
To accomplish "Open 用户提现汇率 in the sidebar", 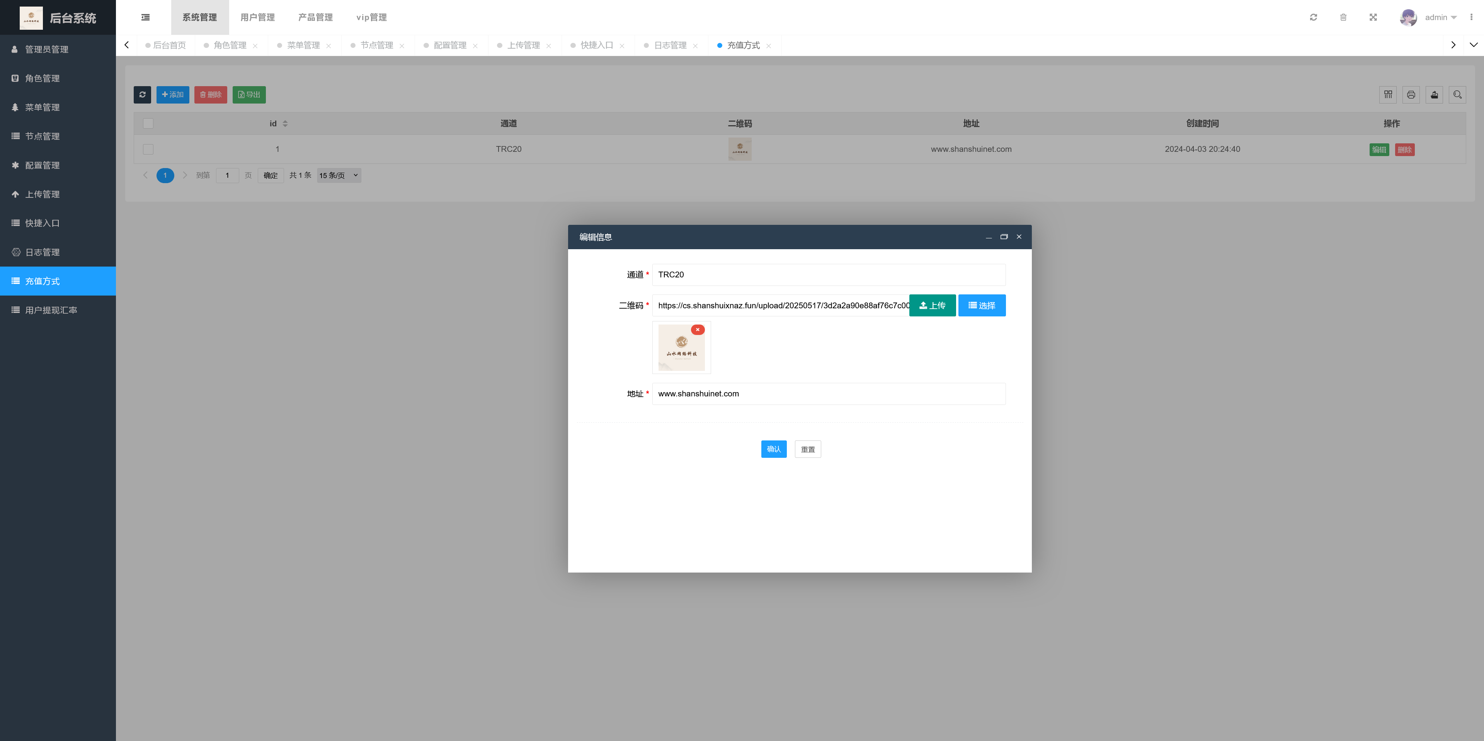I will [51, 310].
